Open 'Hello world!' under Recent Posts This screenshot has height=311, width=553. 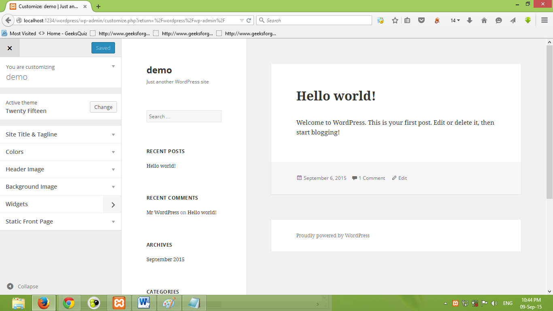point(161,166)
